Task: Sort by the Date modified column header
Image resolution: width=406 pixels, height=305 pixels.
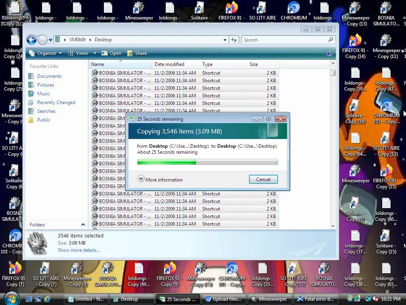Action: pyautogui.click(x=176, y=64)
